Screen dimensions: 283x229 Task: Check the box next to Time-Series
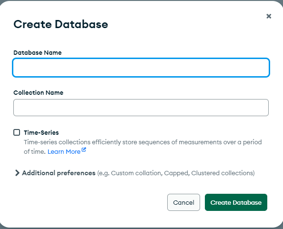(x=17, y=132)
